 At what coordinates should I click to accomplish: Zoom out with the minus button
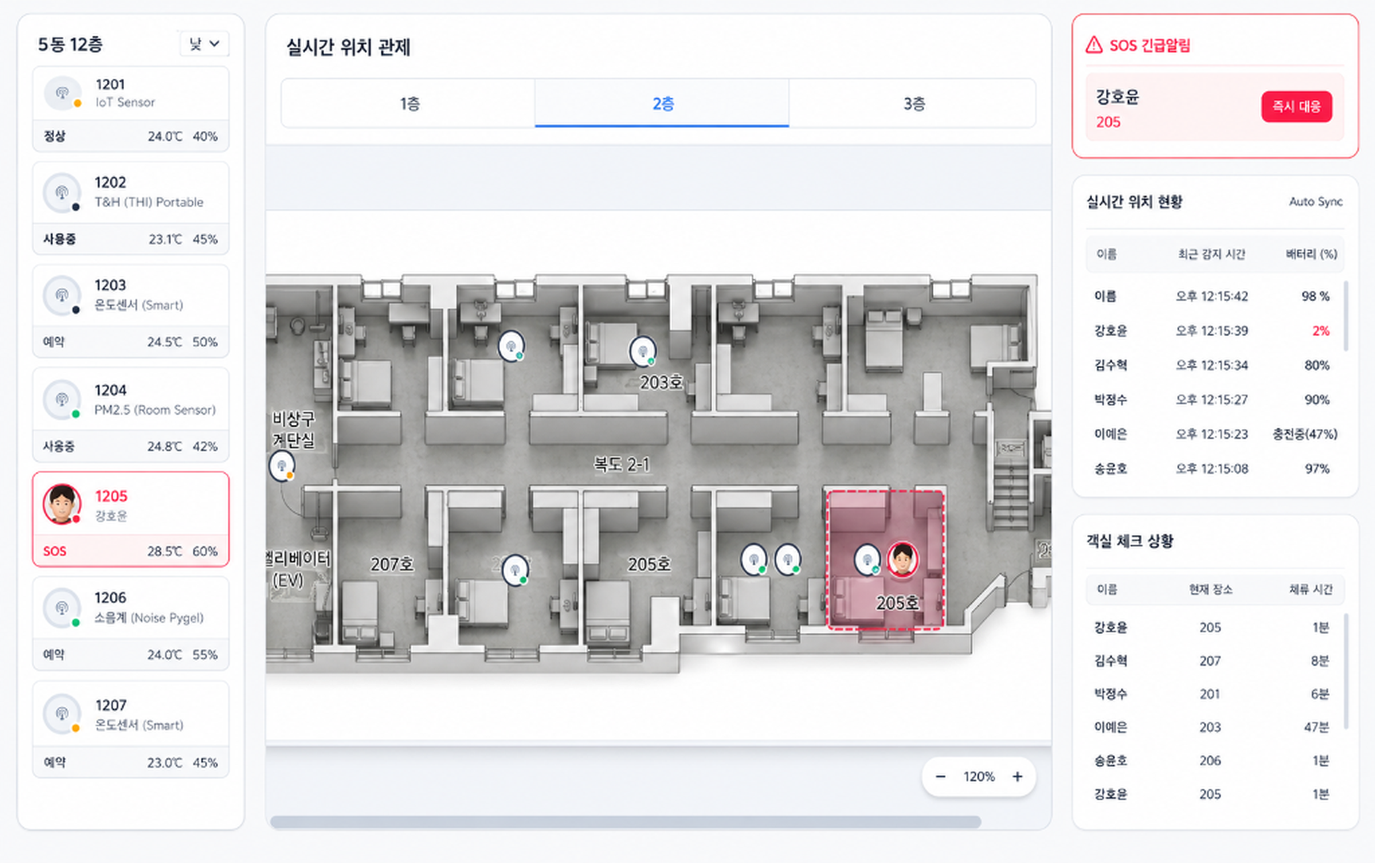pyautogui.click(x=940, y=776)
